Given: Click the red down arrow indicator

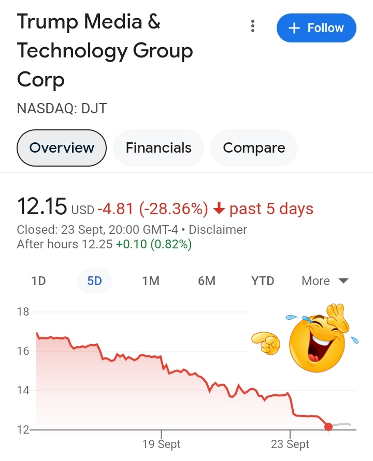Looking at the screenshot, I should click(219, 209).
